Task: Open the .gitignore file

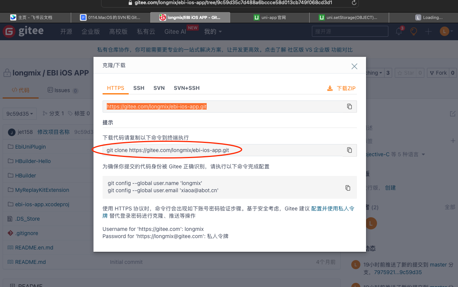Action: click(x=26, y=233)
